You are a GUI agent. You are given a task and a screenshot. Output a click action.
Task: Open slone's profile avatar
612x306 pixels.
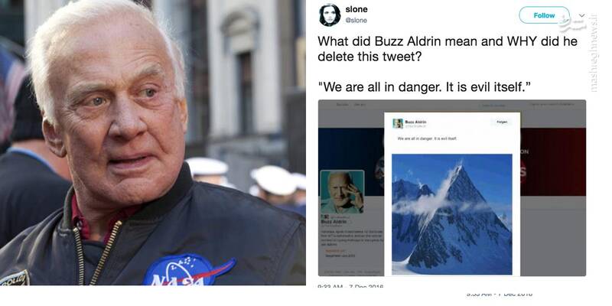[330, 15]
